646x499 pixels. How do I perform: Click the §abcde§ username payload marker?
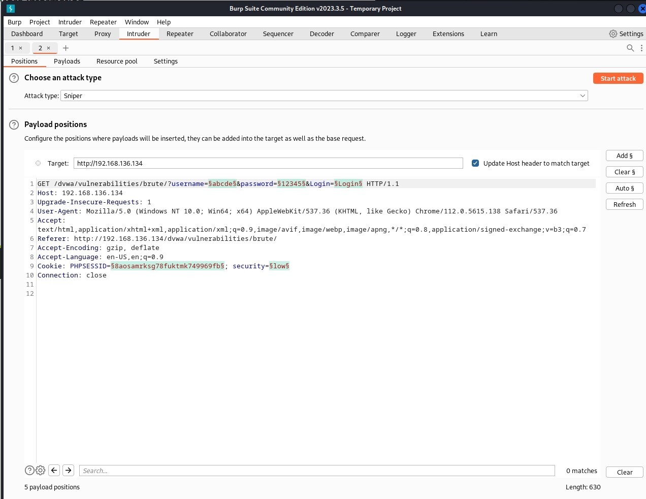(x=222, y=184)
